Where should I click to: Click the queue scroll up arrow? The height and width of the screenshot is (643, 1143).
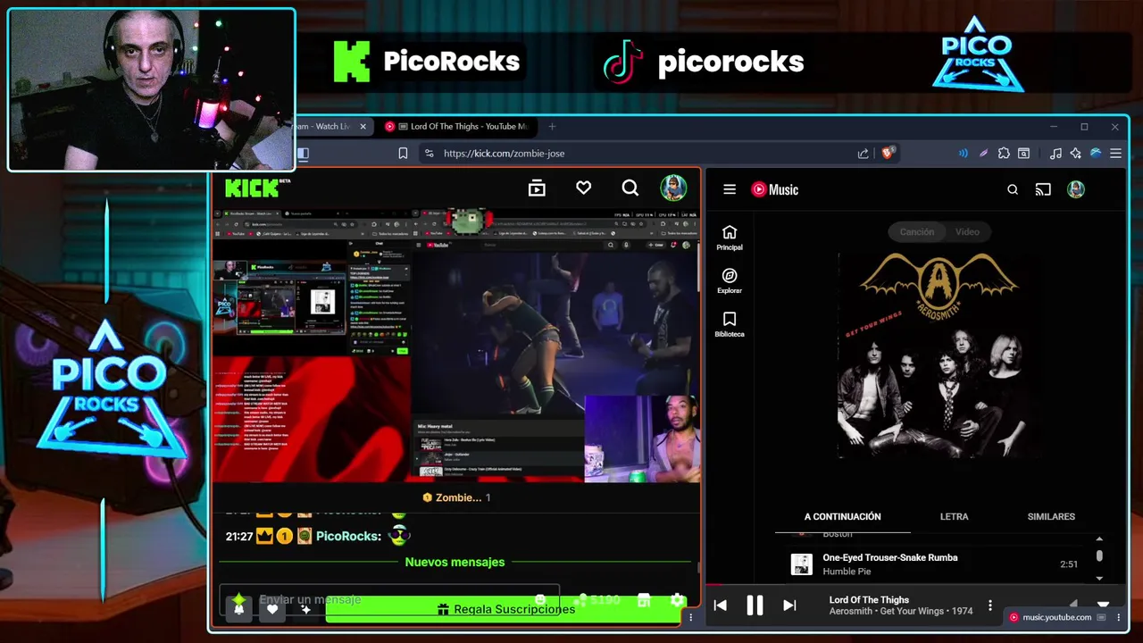pos(1099,539)
